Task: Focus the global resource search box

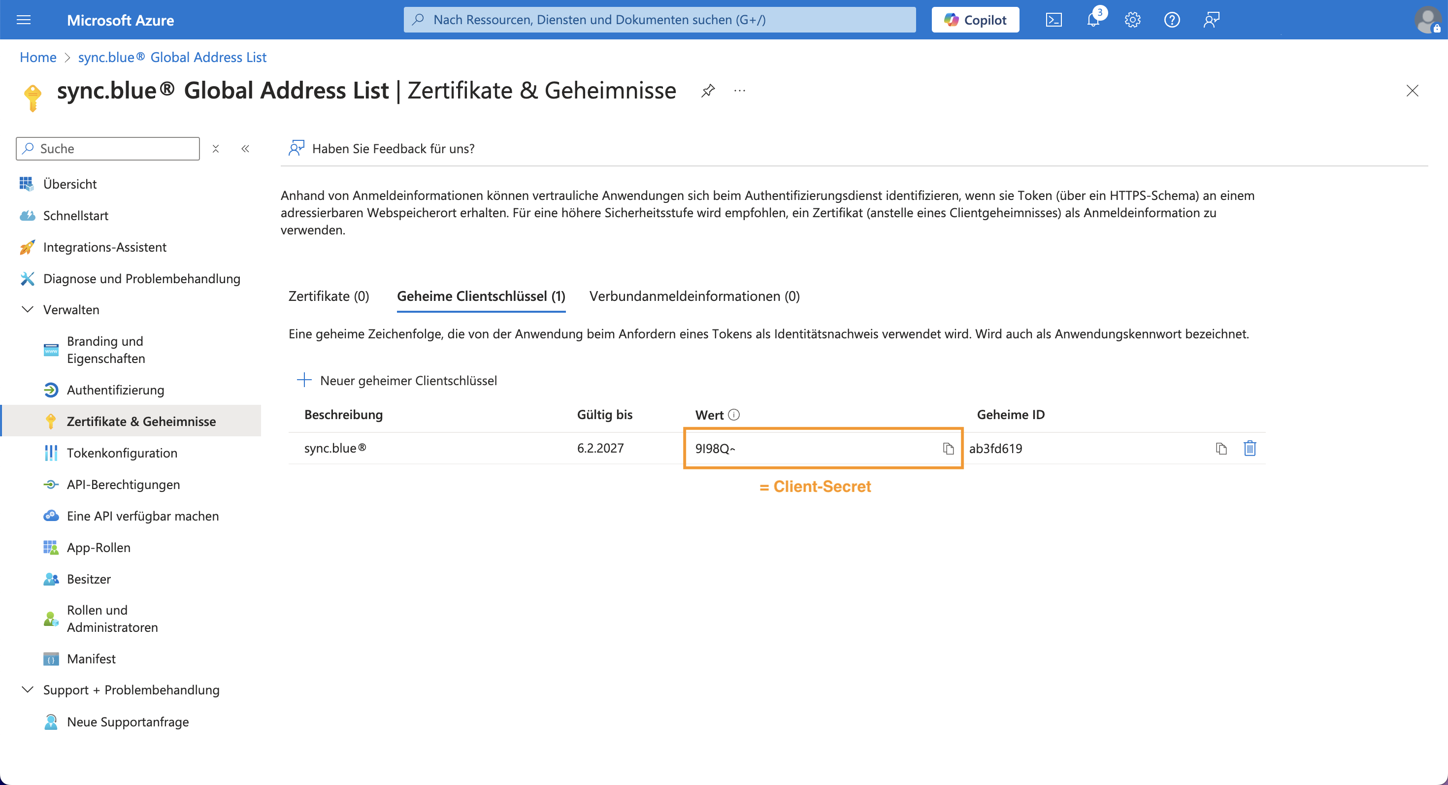Action: (660, 20)
